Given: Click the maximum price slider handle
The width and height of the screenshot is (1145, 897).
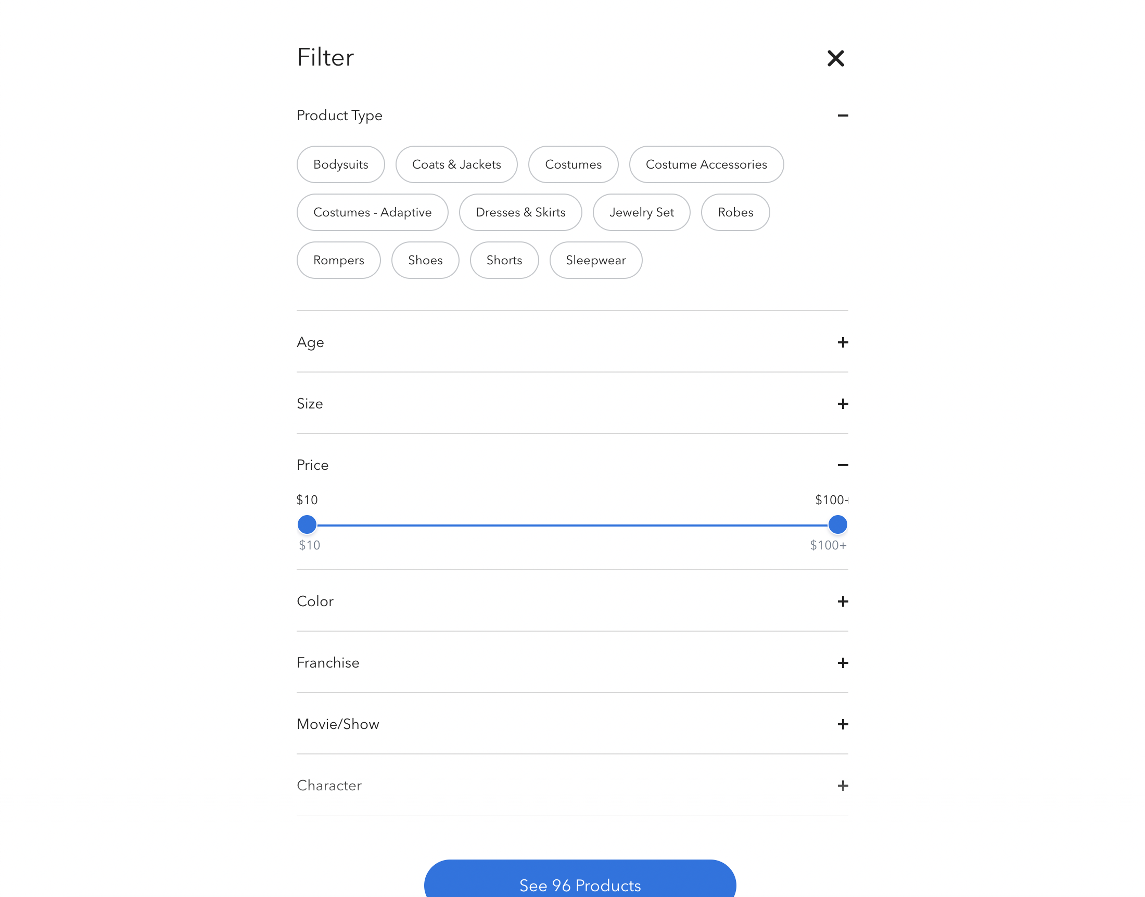Looking at the screenshot, I should pyautogui.click(x=837, y=524).
